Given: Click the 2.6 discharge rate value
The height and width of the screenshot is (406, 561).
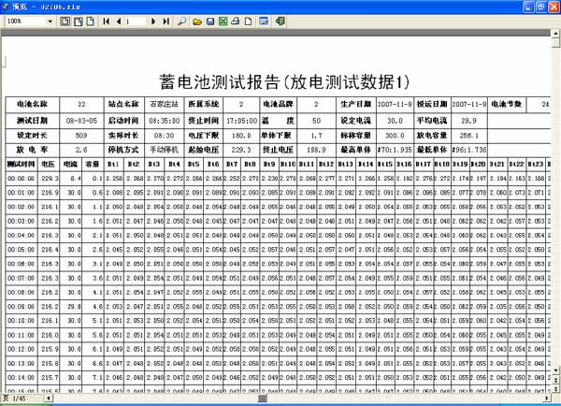Looking at the screenshot, I should point(81,150).
